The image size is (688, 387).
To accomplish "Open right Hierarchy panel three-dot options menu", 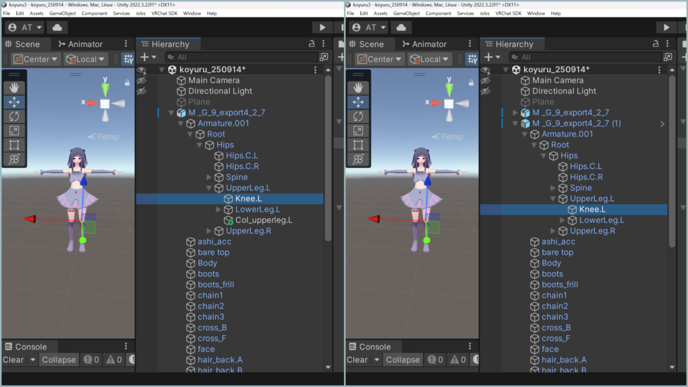I will tap(667, 44).
